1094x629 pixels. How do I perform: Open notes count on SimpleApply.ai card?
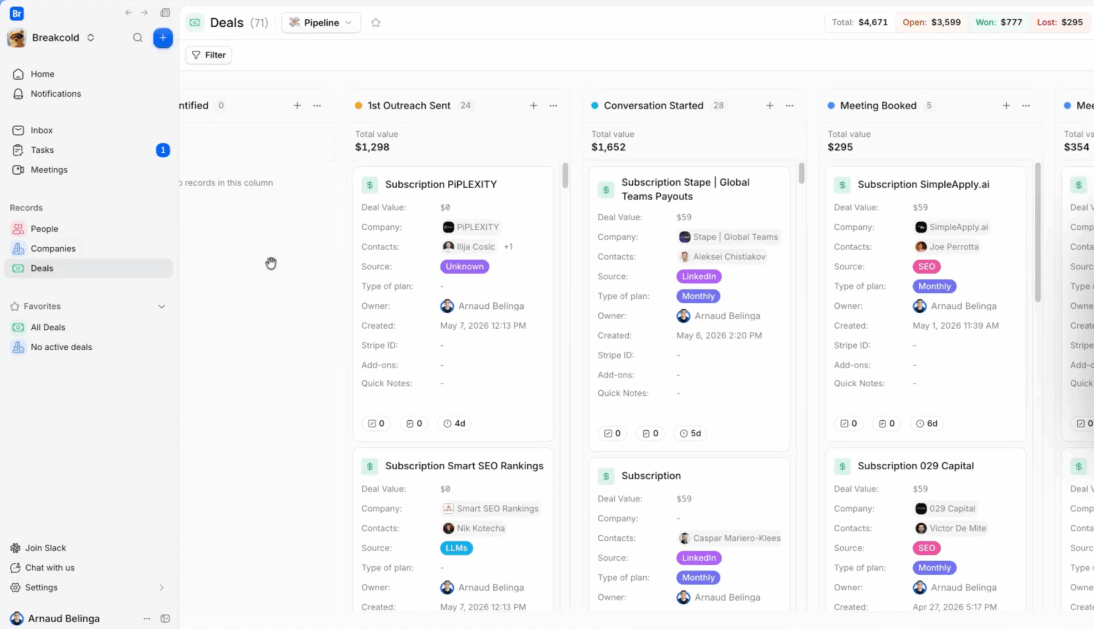point(887,423)
